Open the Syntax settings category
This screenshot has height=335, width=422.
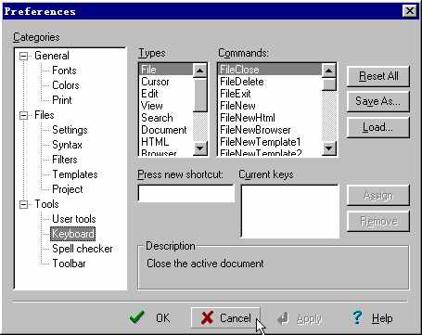click(x=67, y=145)
